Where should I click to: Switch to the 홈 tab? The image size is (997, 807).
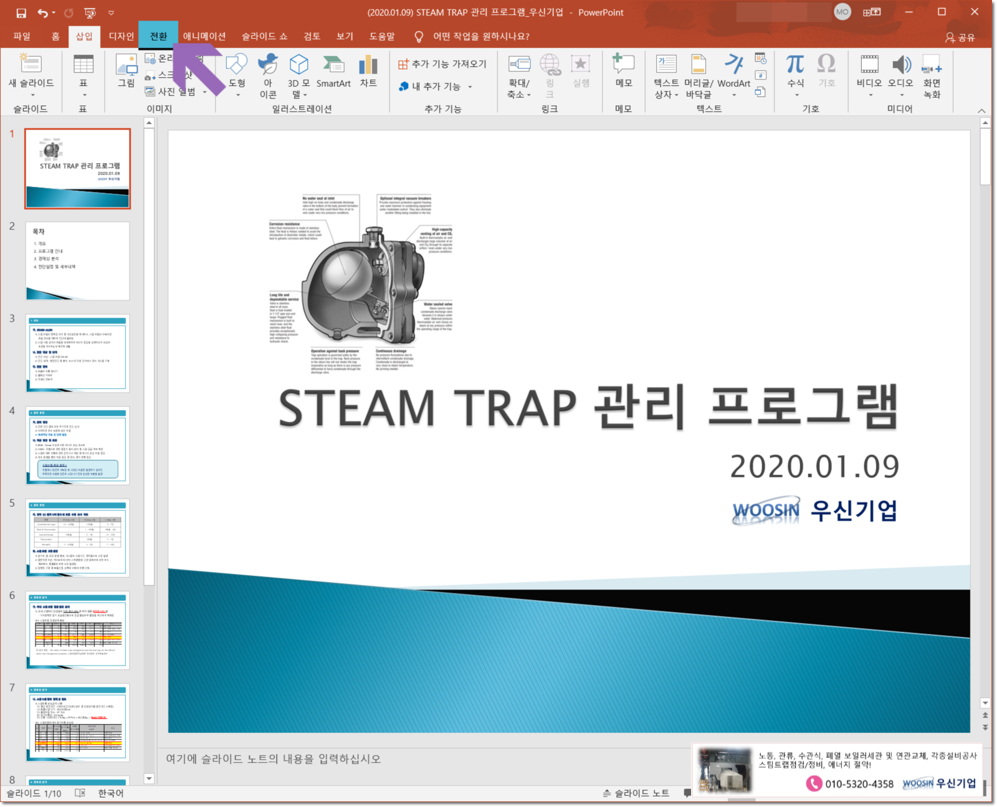(x=55, y=36)
